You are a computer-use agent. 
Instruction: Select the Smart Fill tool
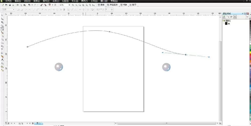click(x=2, y=32)
